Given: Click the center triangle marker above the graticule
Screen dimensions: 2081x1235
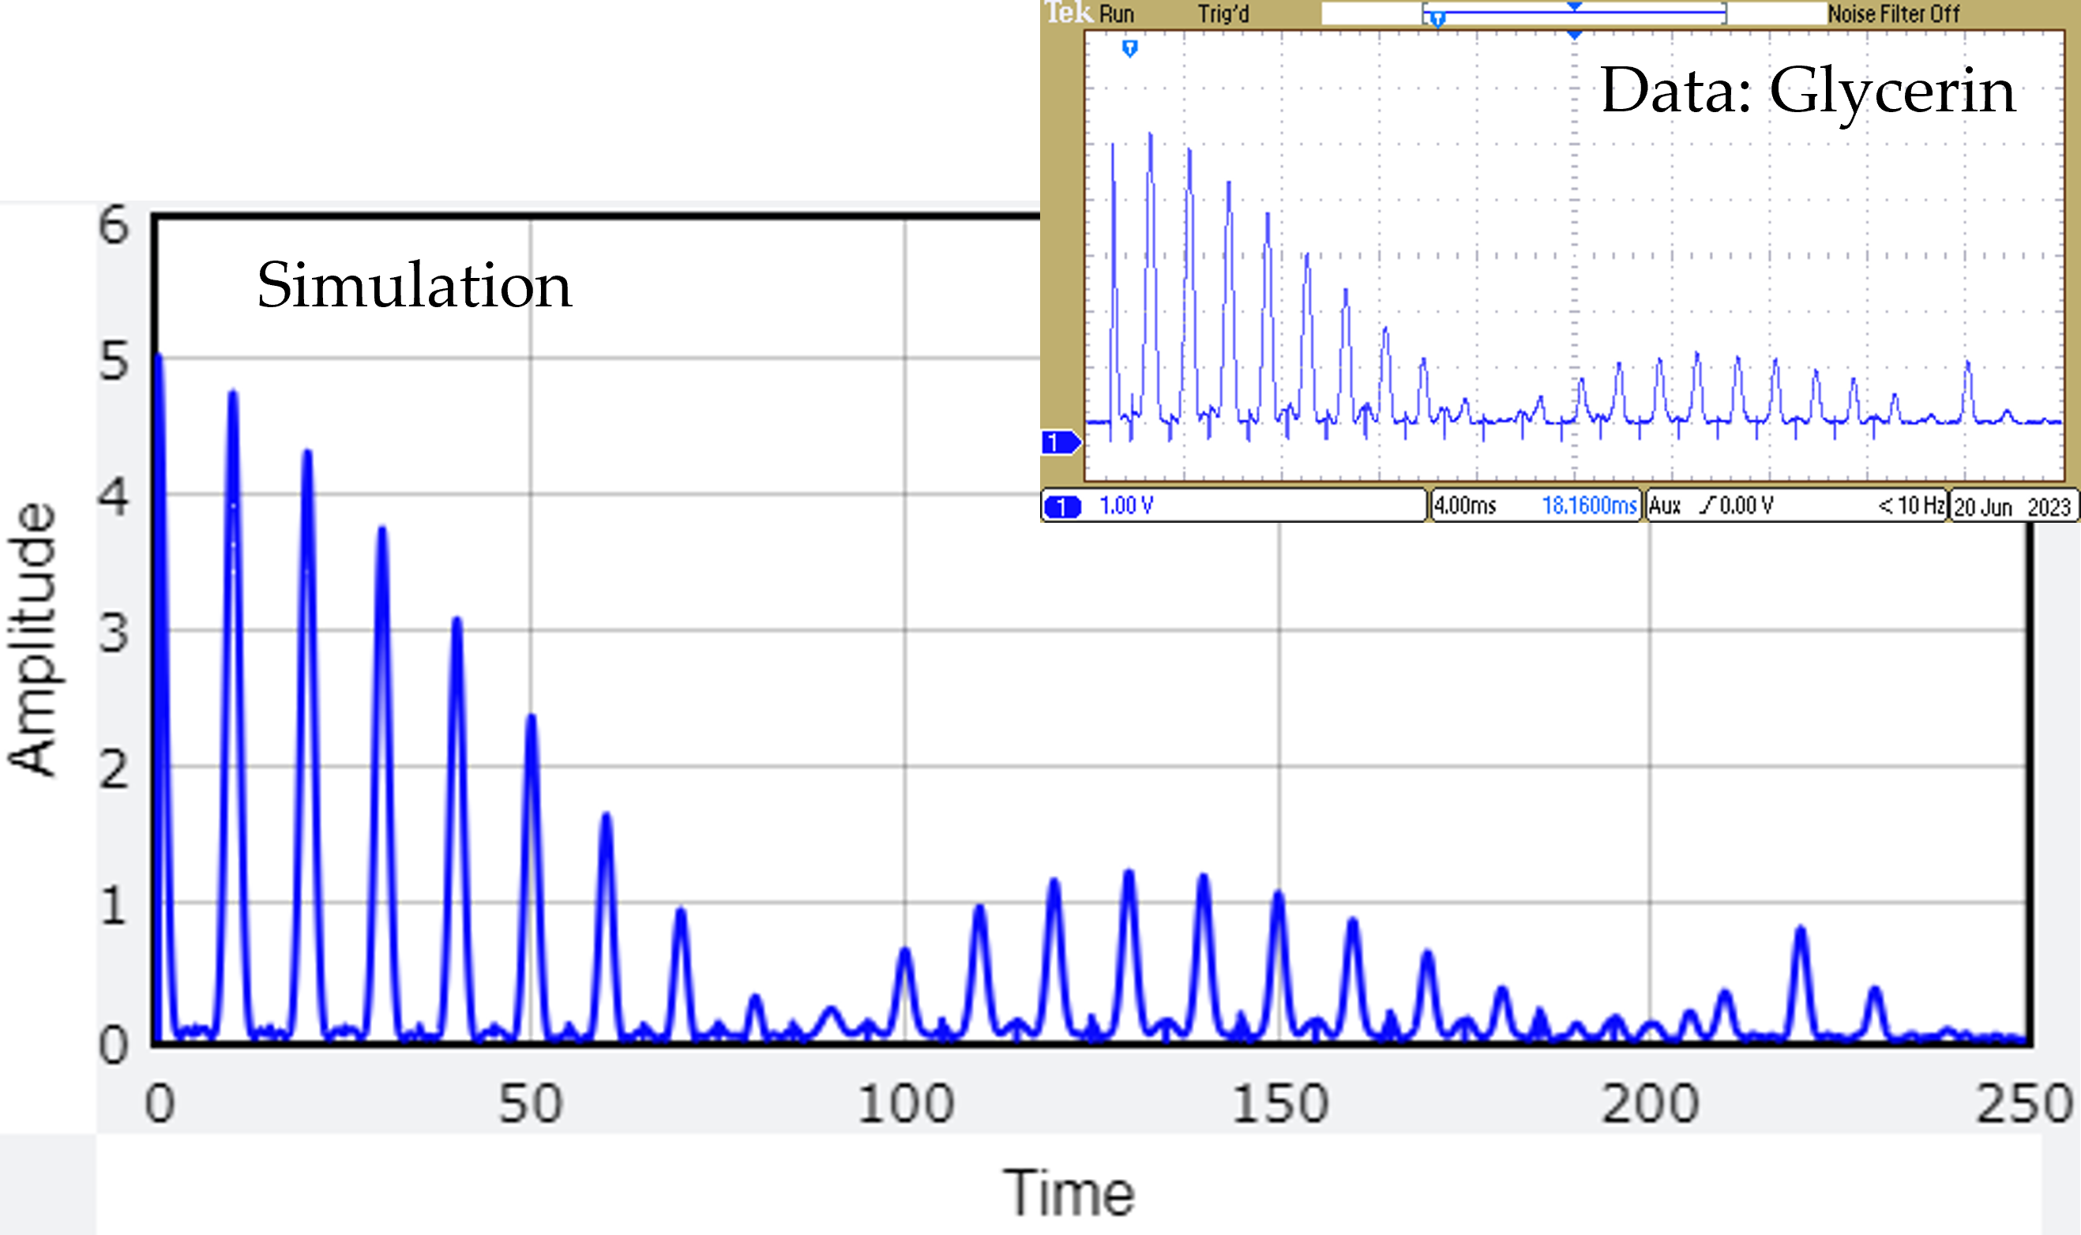Looking at the screenshot, I should coord(1574,35).
